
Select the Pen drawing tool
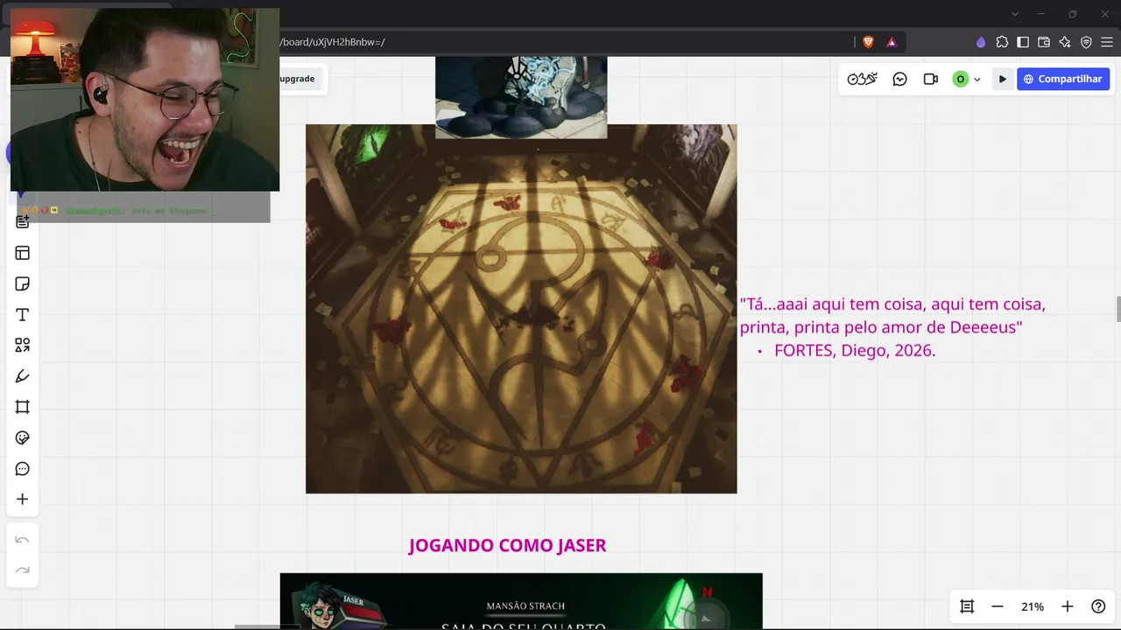click(x=23, y=376)
